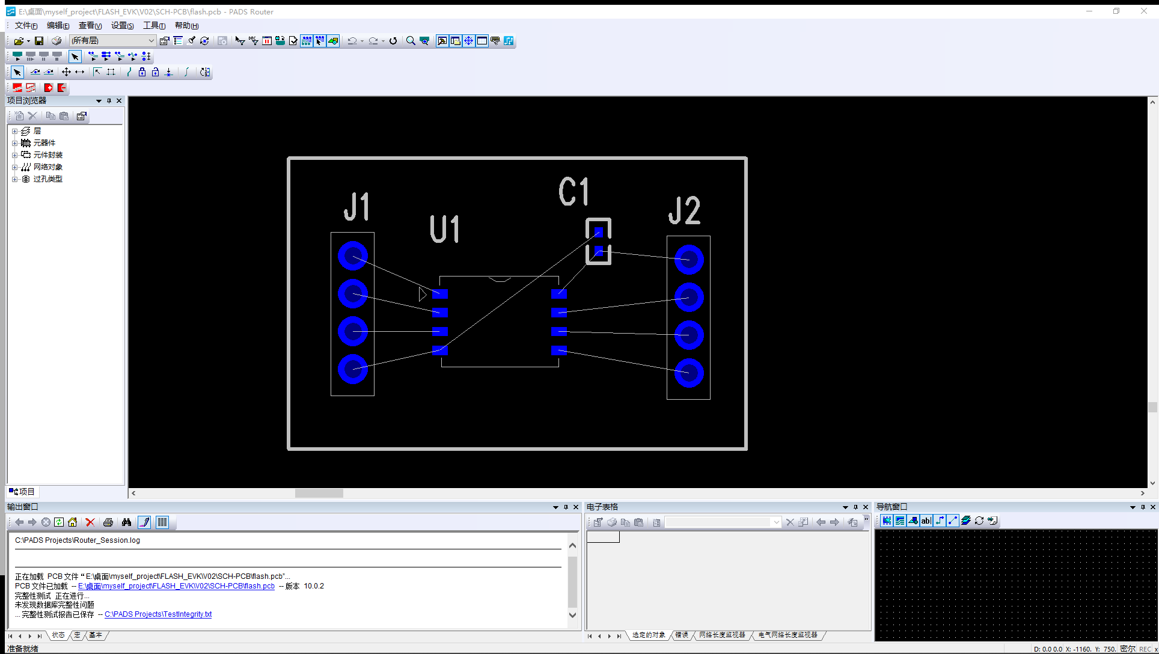Open the 所有层 layer dropdown
This screenshot has height=654, width=1159.
[x=151, y=41]
